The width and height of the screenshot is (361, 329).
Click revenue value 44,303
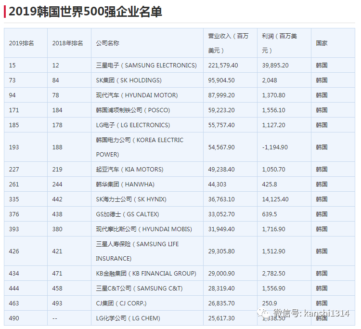(218, 184)
